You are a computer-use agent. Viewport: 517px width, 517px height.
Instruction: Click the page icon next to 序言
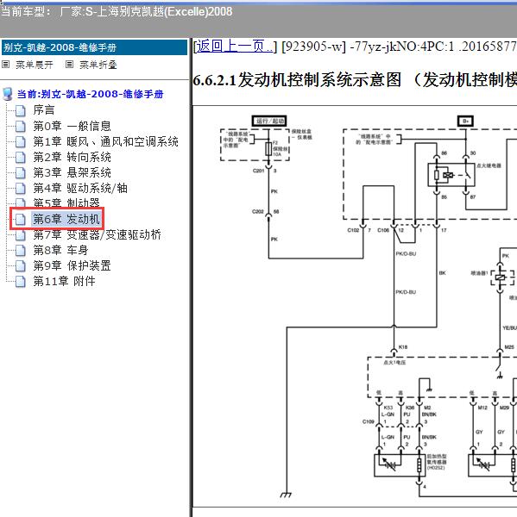(x=21, y=111)
